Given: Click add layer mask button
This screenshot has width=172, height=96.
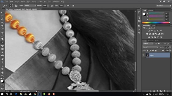Looking at the screenshot, I should (x=154, y=91).
